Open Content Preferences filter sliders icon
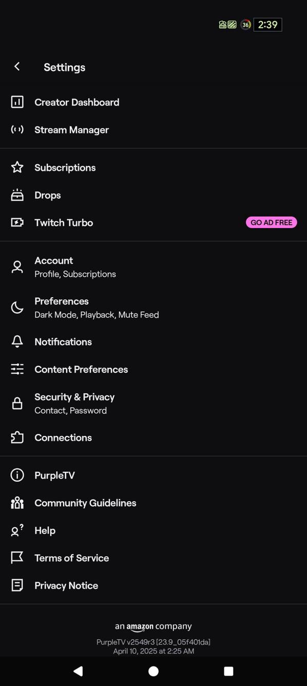 pyautogui.click(x=17, y=369)
